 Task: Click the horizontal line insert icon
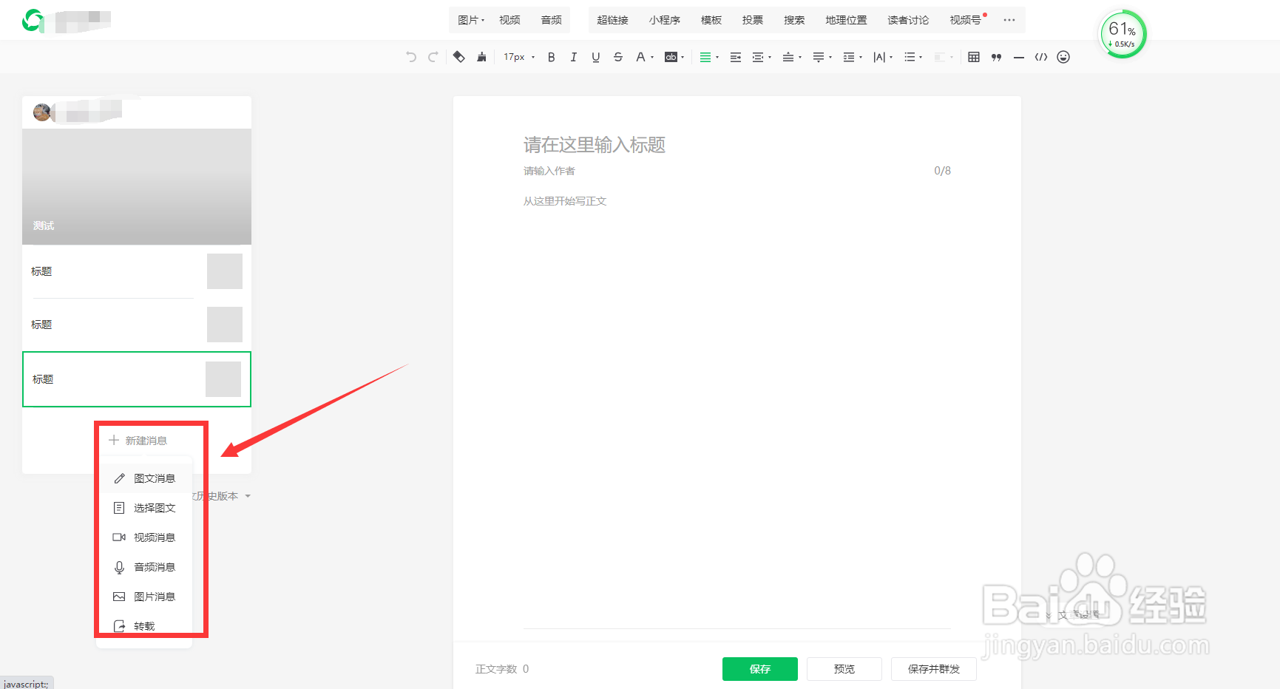[1019, 57]
